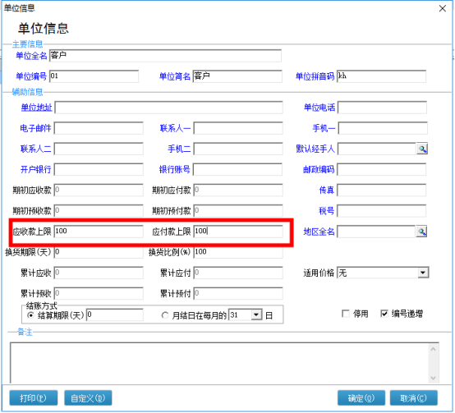455x413 pixels.
Task: Click the 税号 input field
Action: (381, 211)
